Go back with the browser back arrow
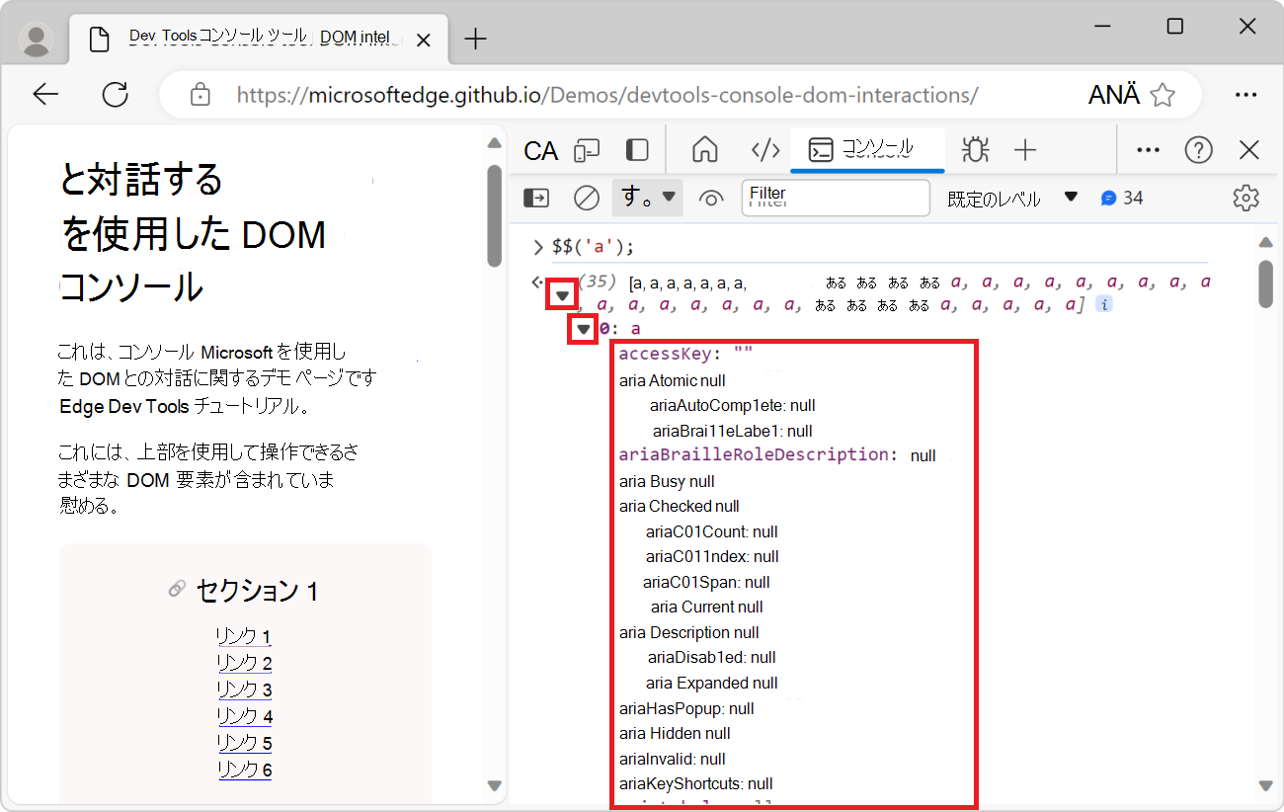The image size is (1284, 812). coord(45,95)
